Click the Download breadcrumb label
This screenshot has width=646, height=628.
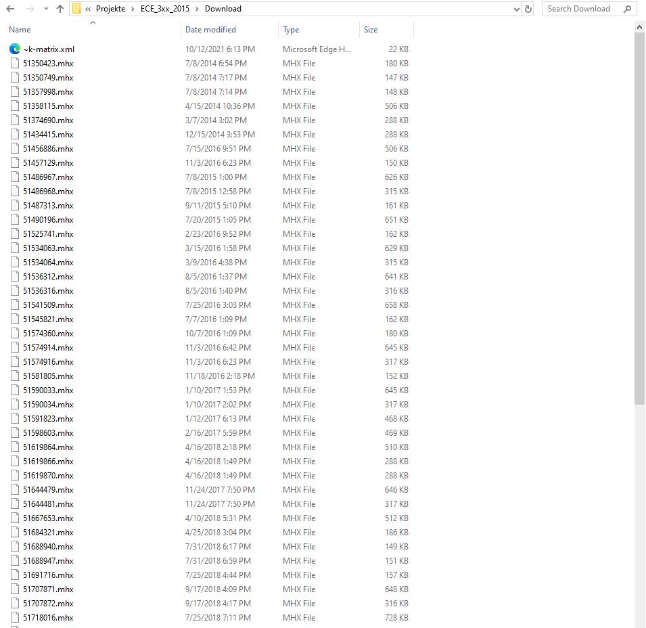click(222, 9)
